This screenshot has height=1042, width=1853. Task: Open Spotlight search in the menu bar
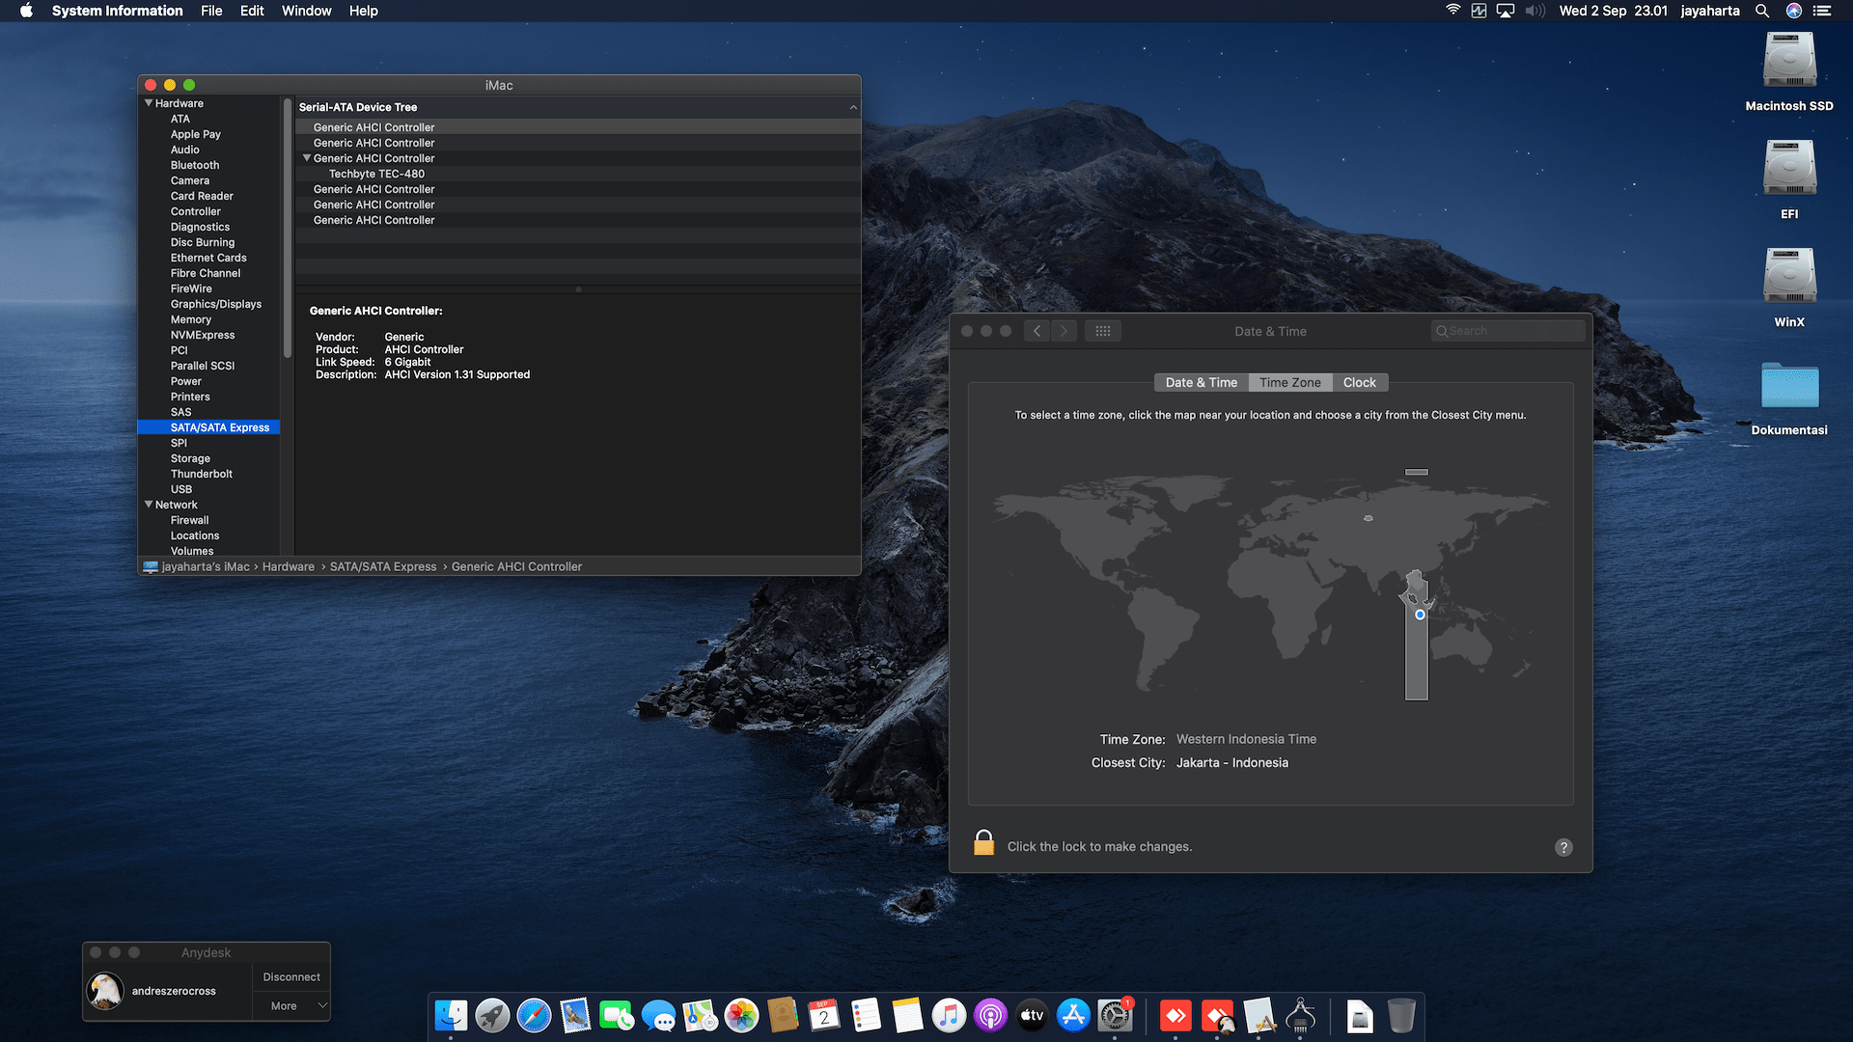tap(1761, 11)
